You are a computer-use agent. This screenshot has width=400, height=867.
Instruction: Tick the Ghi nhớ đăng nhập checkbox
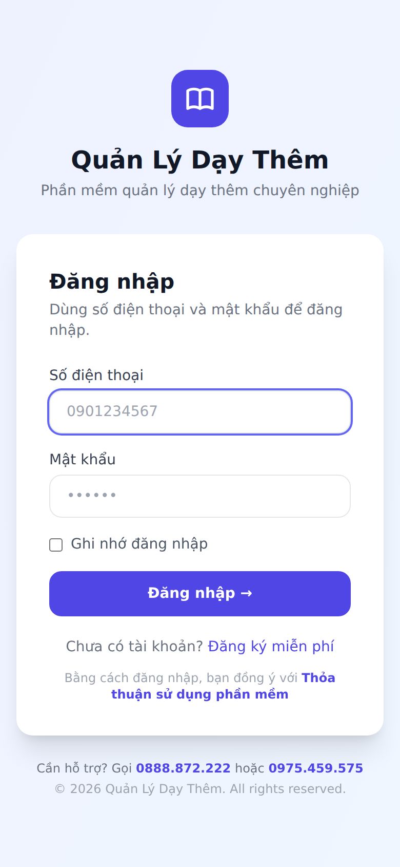56,544
